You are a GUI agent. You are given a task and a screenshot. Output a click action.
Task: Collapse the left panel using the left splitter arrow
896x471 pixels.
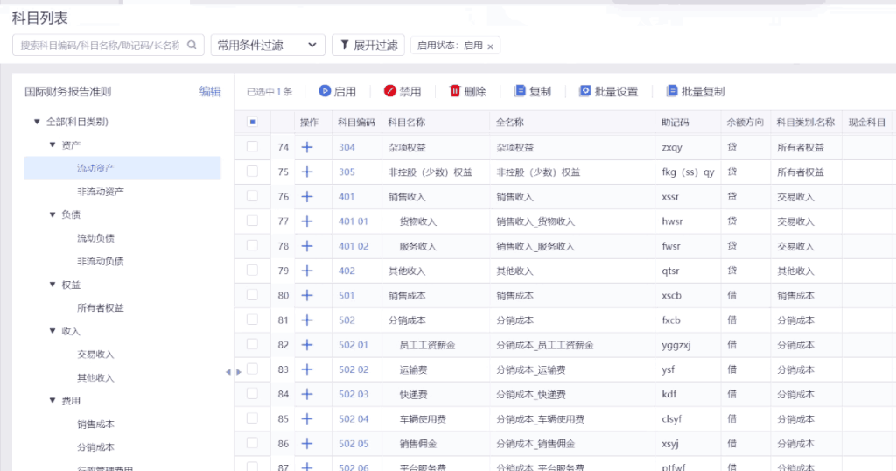[228, 372]
